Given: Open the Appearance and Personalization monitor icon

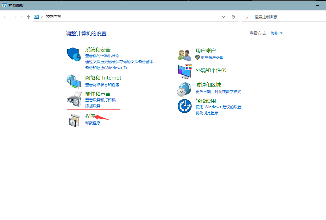Looking at the screenshot, I should click(185, 72).
